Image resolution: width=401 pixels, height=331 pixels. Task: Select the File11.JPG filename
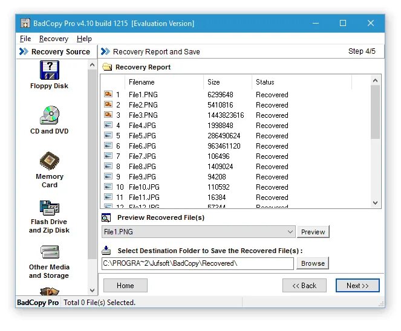[144, 197]
